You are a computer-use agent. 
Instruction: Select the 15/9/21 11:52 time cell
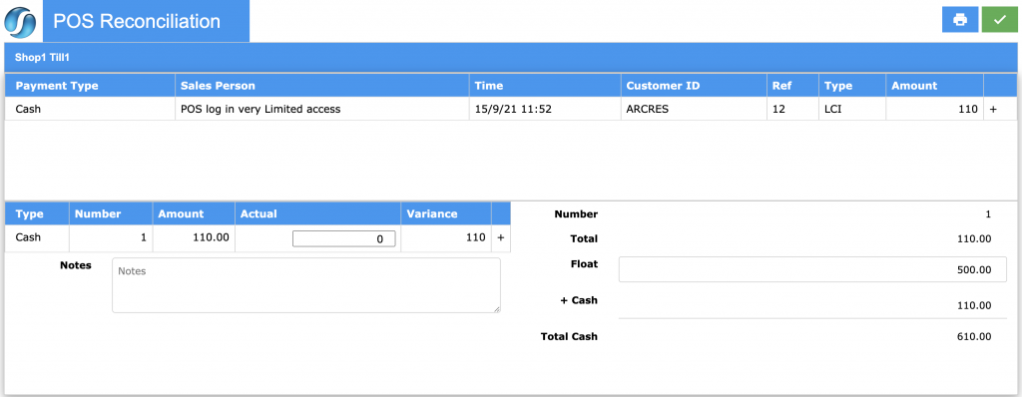pyautogui.click(x=544, y=110)
